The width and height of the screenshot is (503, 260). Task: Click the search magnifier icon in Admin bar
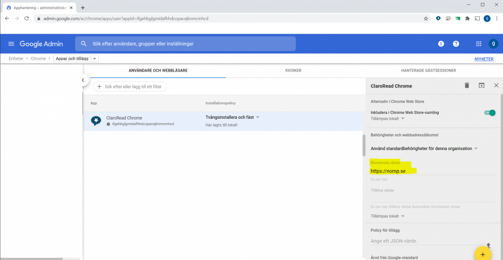[x=84, y=44]
